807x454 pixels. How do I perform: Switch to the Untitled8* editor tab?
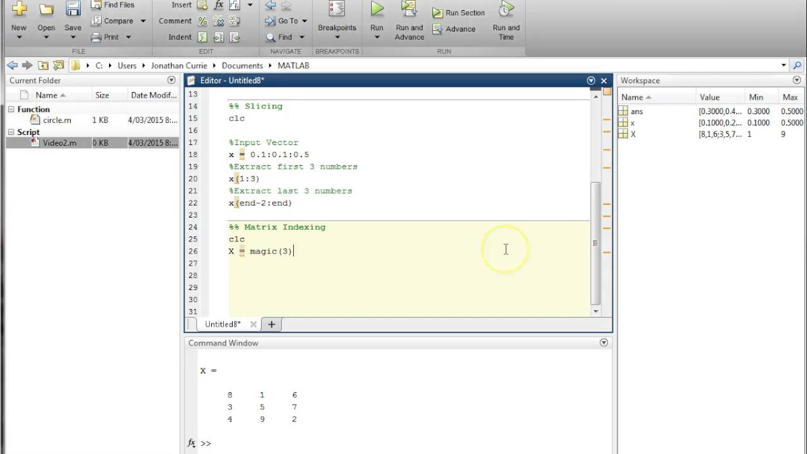point(223,324)
